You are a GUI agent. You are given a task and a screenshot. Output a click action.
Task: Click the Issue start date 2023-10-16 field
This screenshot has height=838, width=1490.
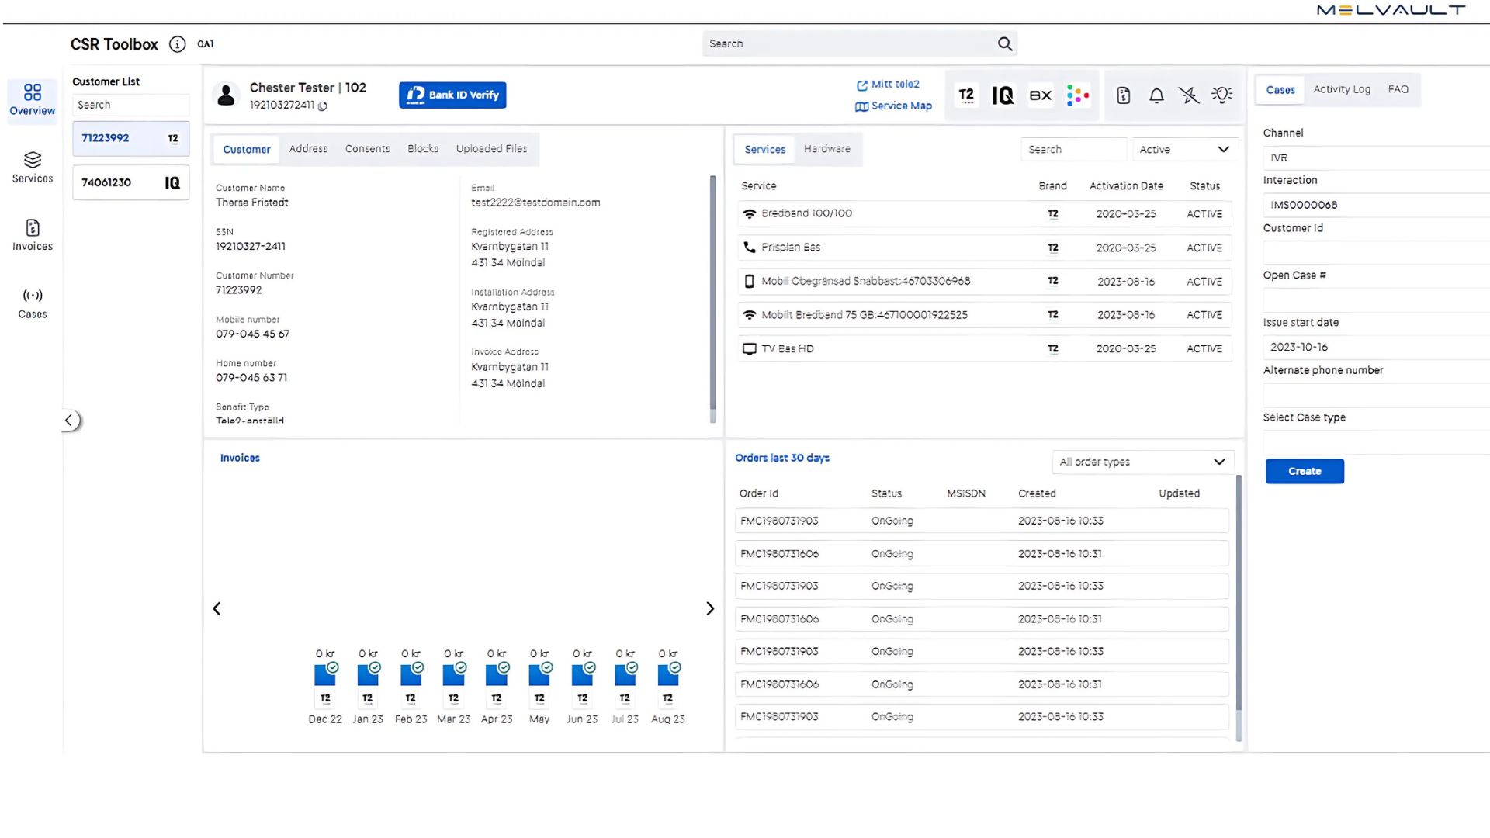pos(1375,348)
